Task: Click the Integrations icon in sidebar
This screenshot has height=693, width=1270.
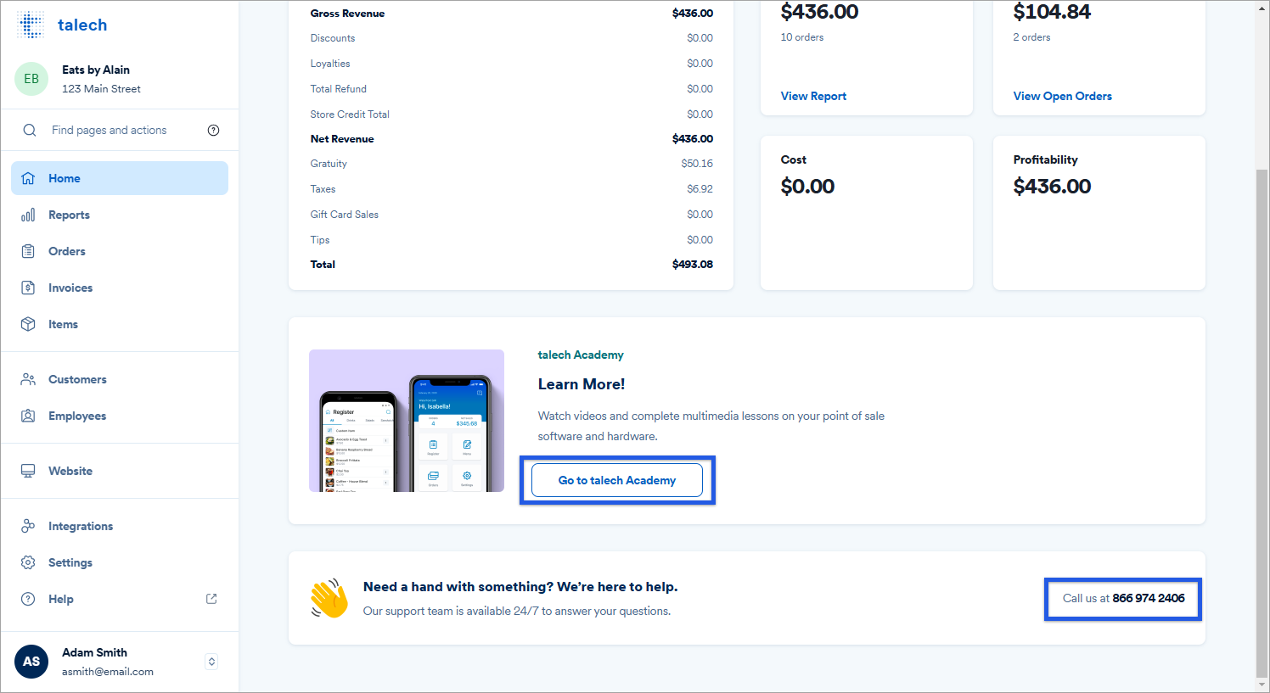Action: point(28,526)
